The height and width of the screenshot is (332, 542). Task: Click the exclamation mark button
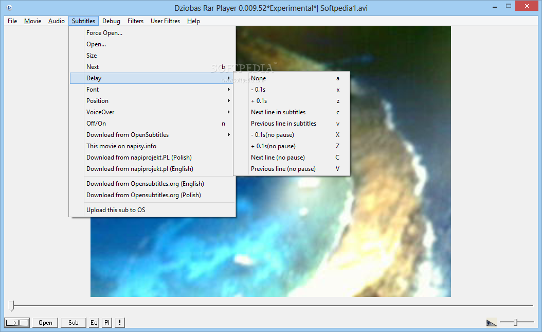point(120,323)
